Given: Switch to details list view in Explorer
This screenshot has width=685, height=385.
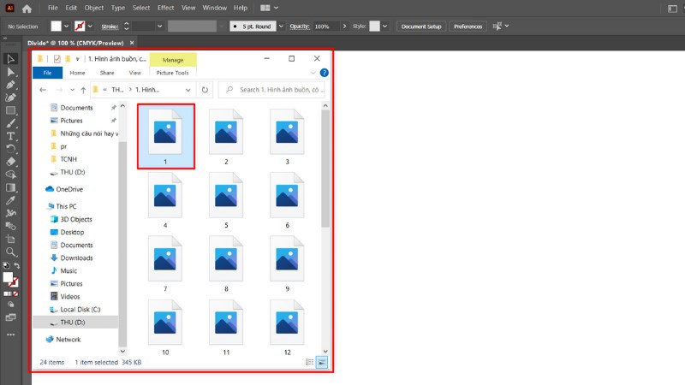Looking at the screenshot, I should click(309, 363).
